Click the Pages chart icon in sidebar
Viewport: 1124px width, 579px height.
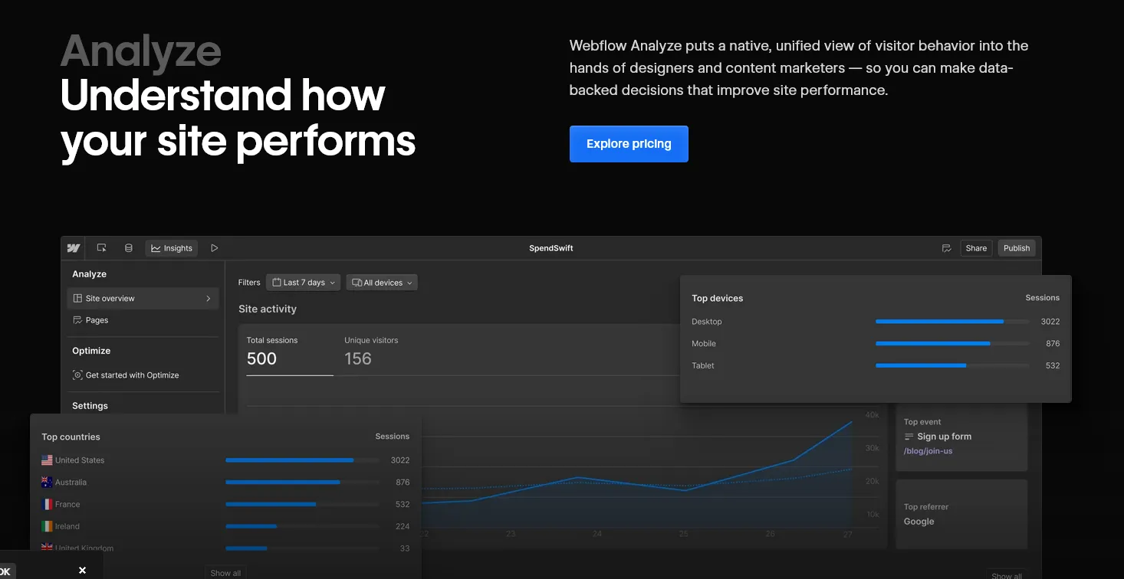coord(77,320)
